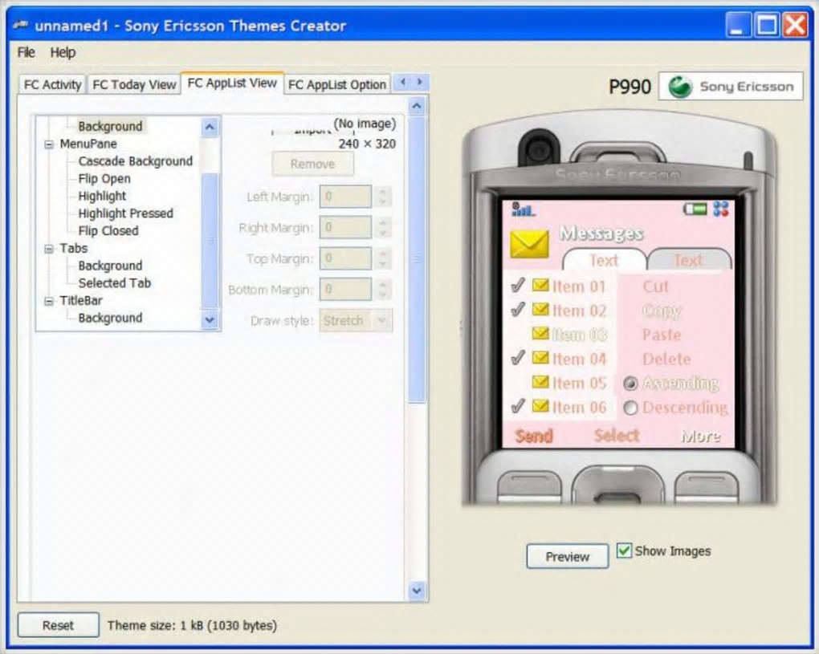Click the checkmark beside Item 01
The image size is (819, 654).
tap(517, 286)
